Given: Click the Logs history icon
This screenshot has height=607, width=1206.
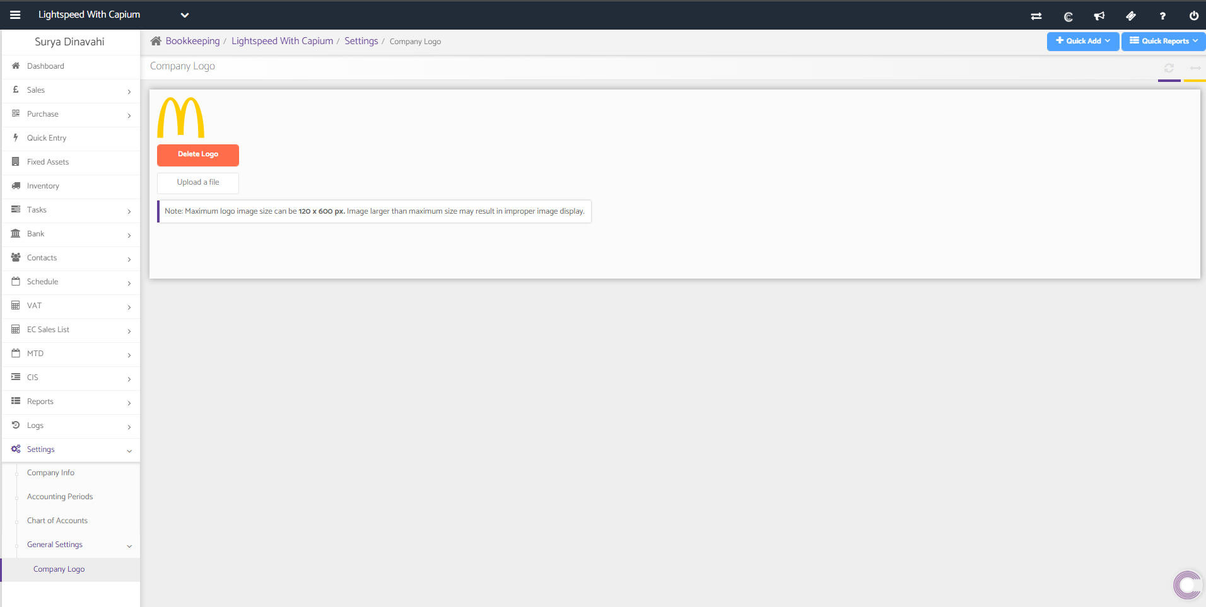Looking at the screenshot, I should tap(16, 425).
